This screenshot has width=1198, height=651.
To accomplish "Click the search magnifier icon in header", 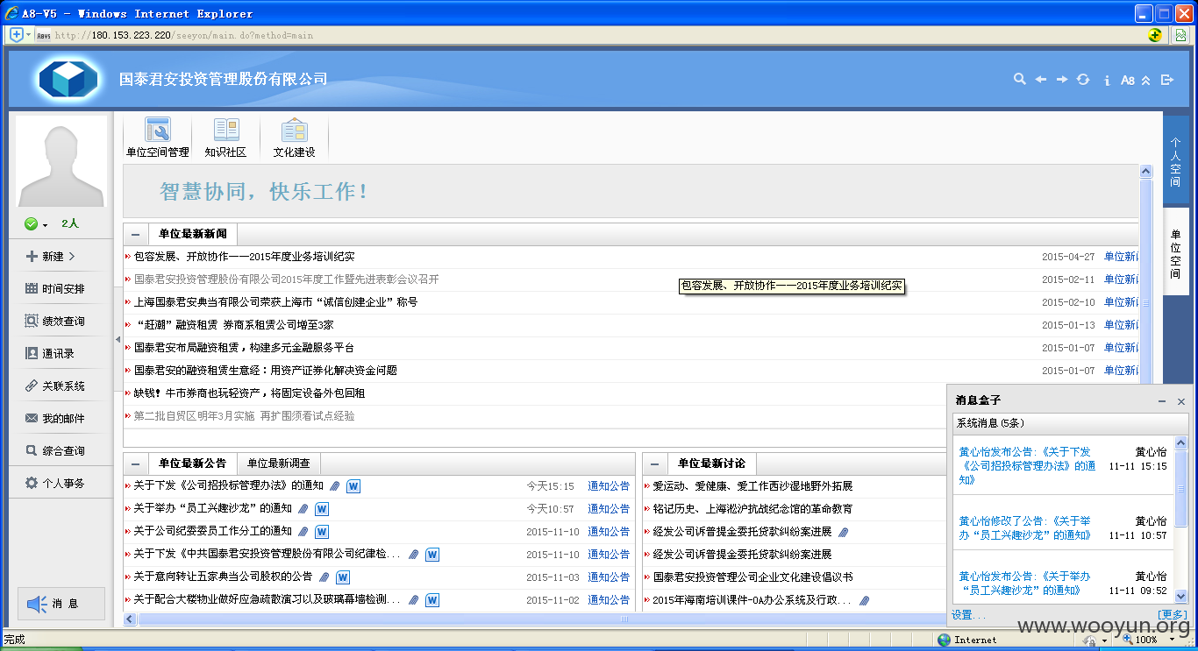I will [x=1019, y=79].
